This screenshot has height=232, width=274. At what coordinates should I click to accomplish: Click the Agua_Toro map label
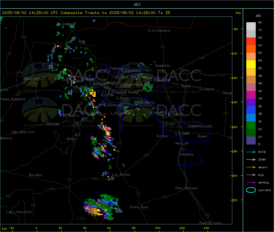(33, 79)
